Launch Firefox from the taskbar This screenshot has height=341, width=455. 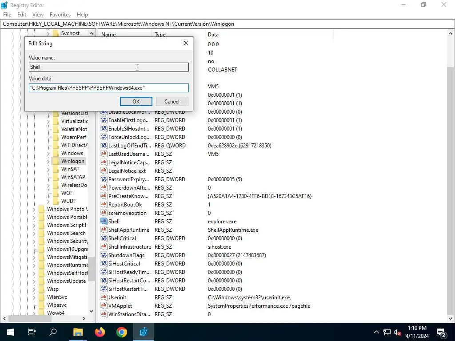100,332
